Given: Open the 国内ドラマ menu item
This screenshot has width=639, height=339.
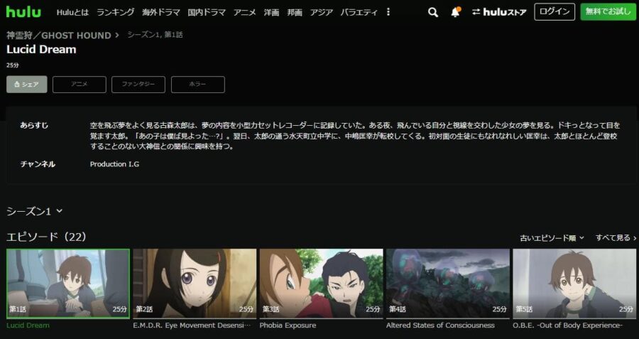Looking at the screenshot, I should (207, 12).
